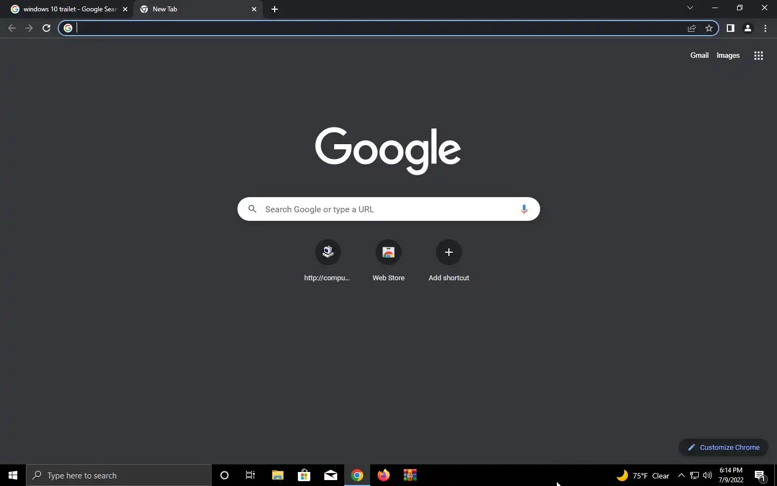Open the http://compu... shortcut

[x=328, y=260]
